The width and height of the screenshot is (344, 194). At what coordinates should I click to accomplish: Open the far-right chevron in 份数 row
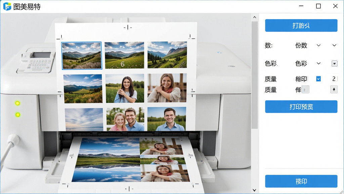pyautogui.click(x=334, y=45)
